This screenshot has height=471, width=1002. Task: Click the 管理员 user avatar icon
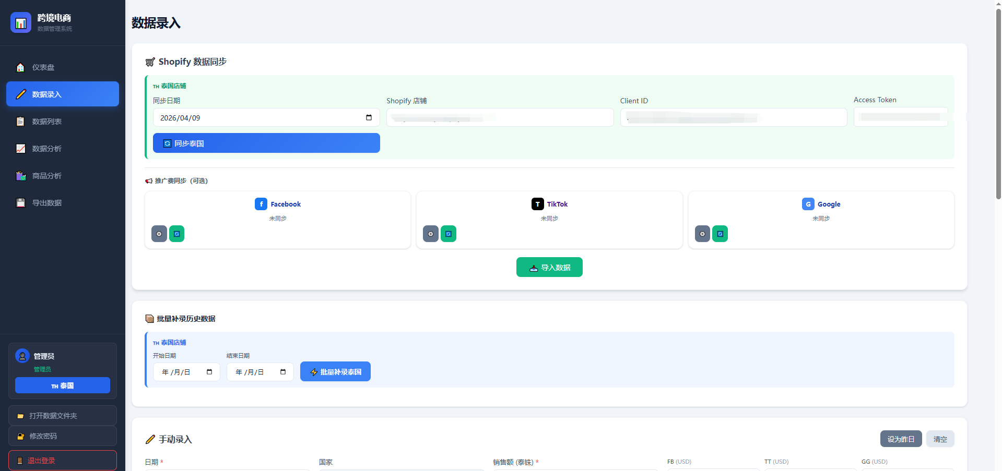22,356
